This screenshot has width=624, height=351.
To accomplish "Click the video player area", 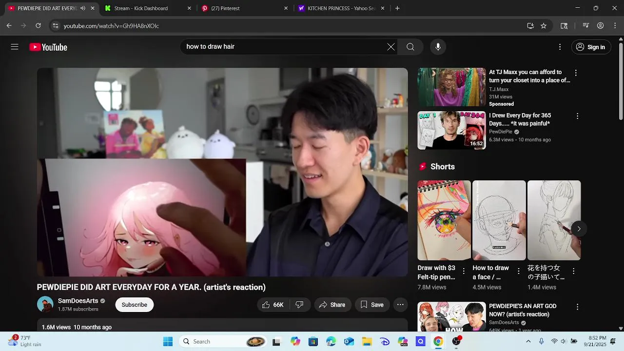I will click(x=222, y=172).
